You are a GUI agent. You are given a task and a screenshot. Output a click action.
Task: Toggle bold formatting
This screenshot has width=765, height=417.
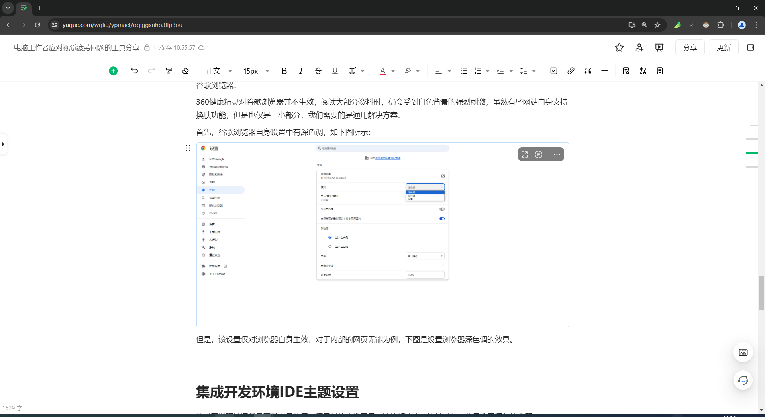[x=284, y=71]
